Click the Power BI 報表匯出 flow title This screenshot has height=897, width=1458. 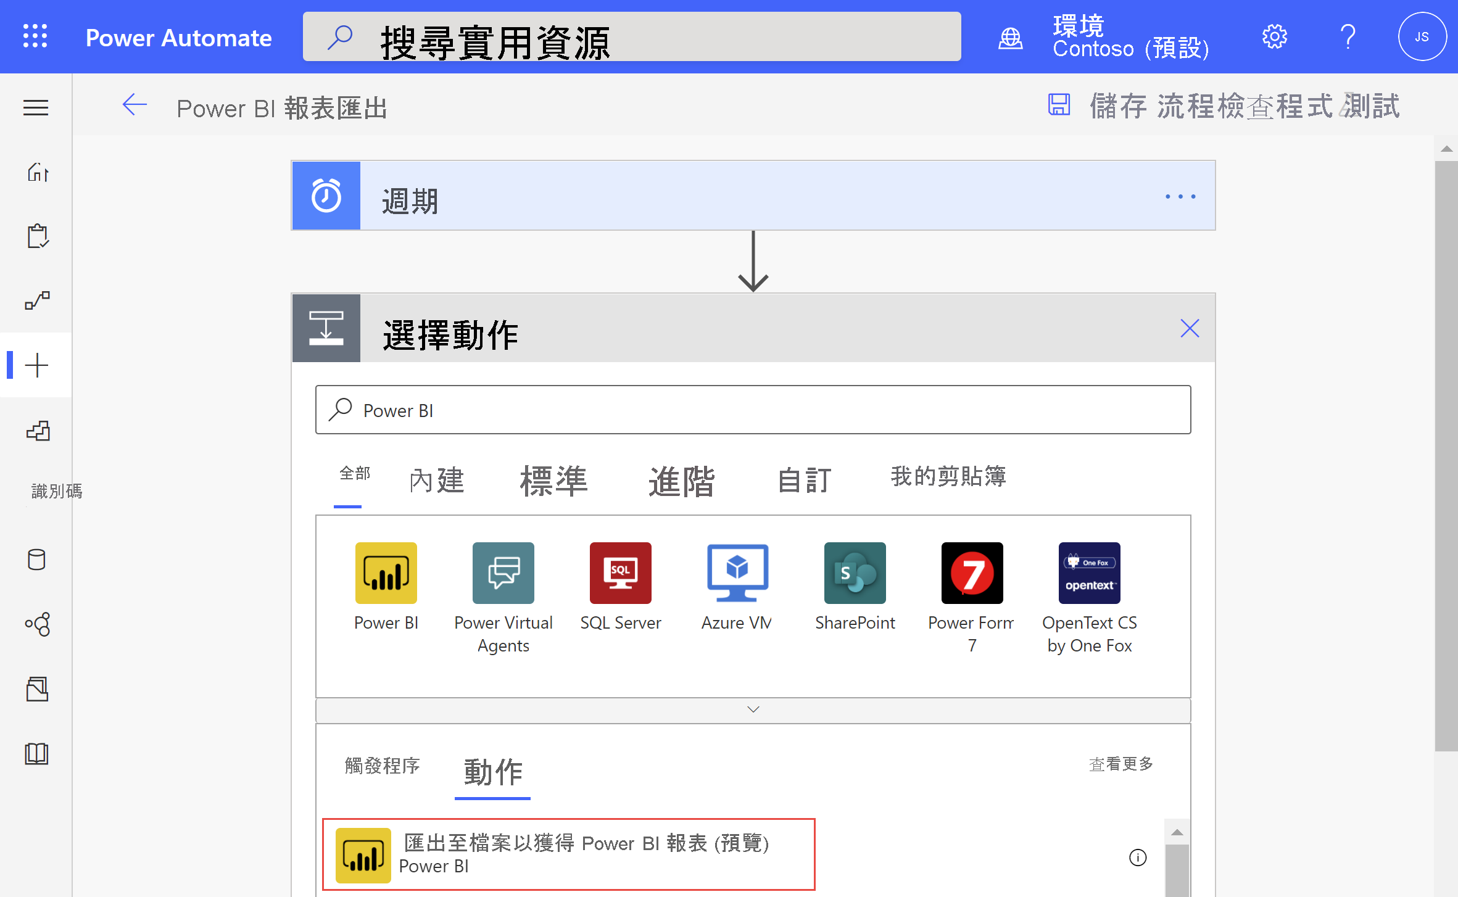click(282, 109)
